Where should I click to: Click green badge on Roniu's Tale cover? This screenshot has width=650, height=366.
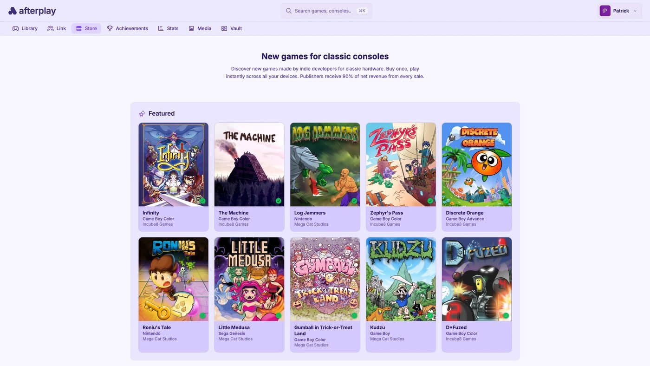click(202, 315)
